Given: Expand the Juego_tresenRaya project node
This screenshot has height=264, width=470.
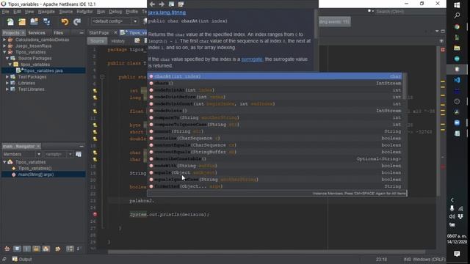Looking at the screenshot, I should (4, 45).
